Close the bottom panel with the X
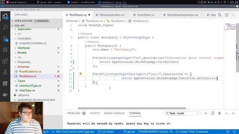Screen dimensions: 239x134 [x=233, y=113]
